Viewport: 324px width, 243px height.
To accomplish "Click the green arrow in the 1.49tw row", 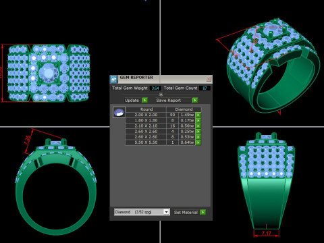I will [198, 115].
